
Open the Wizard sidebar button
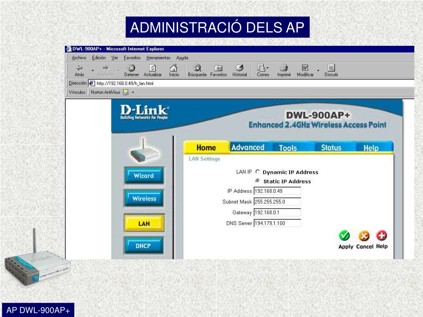(x=144, y=175)
